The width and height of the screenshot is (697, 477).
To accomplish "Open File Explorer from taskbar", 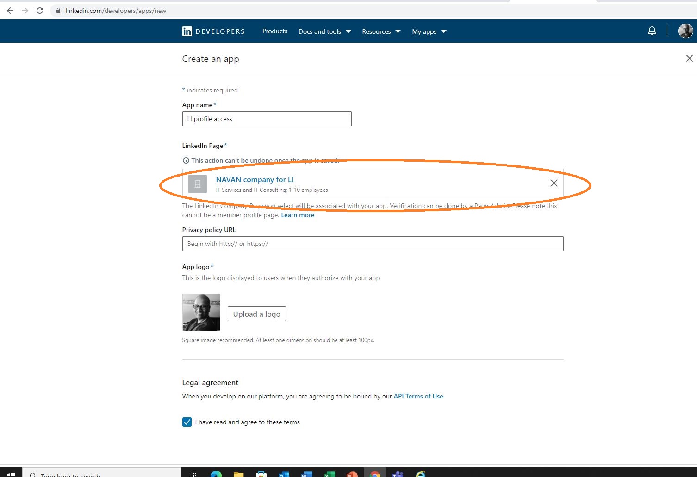I will (x=238, y=474).
